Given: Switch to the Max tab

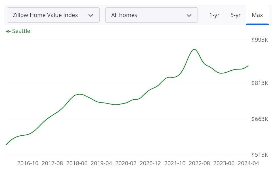Looking at the screenshot, I should (257, 15).
